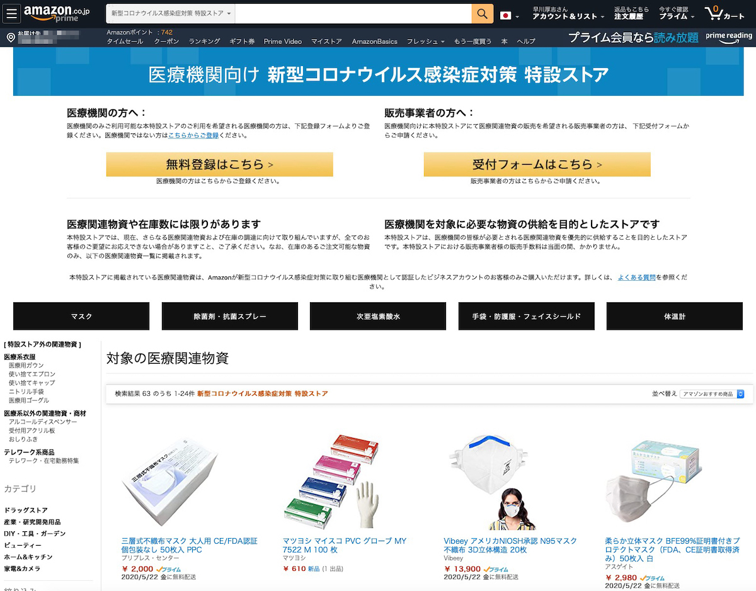
Task: Select ドラッグストア category in sidebar
Action: (x=26, y=510)
